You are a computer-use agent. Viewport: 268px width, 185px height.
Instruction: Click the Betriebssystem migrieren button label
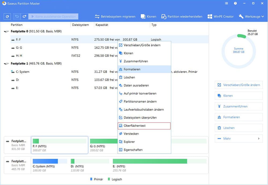(118, 17)
